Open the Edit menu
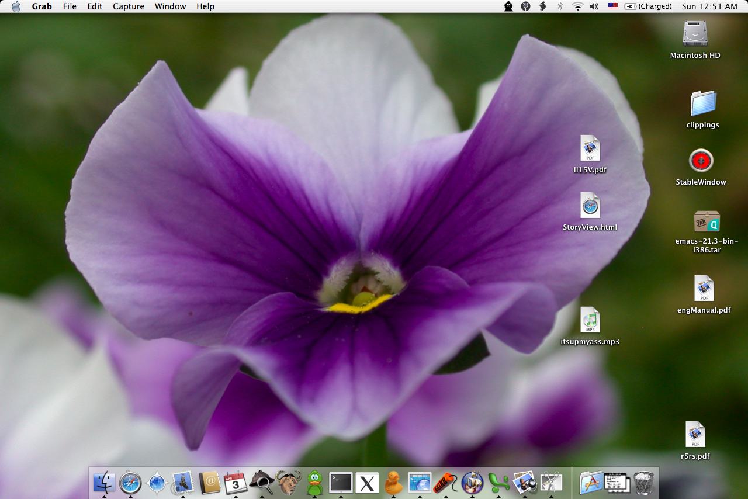 point(95,6)
